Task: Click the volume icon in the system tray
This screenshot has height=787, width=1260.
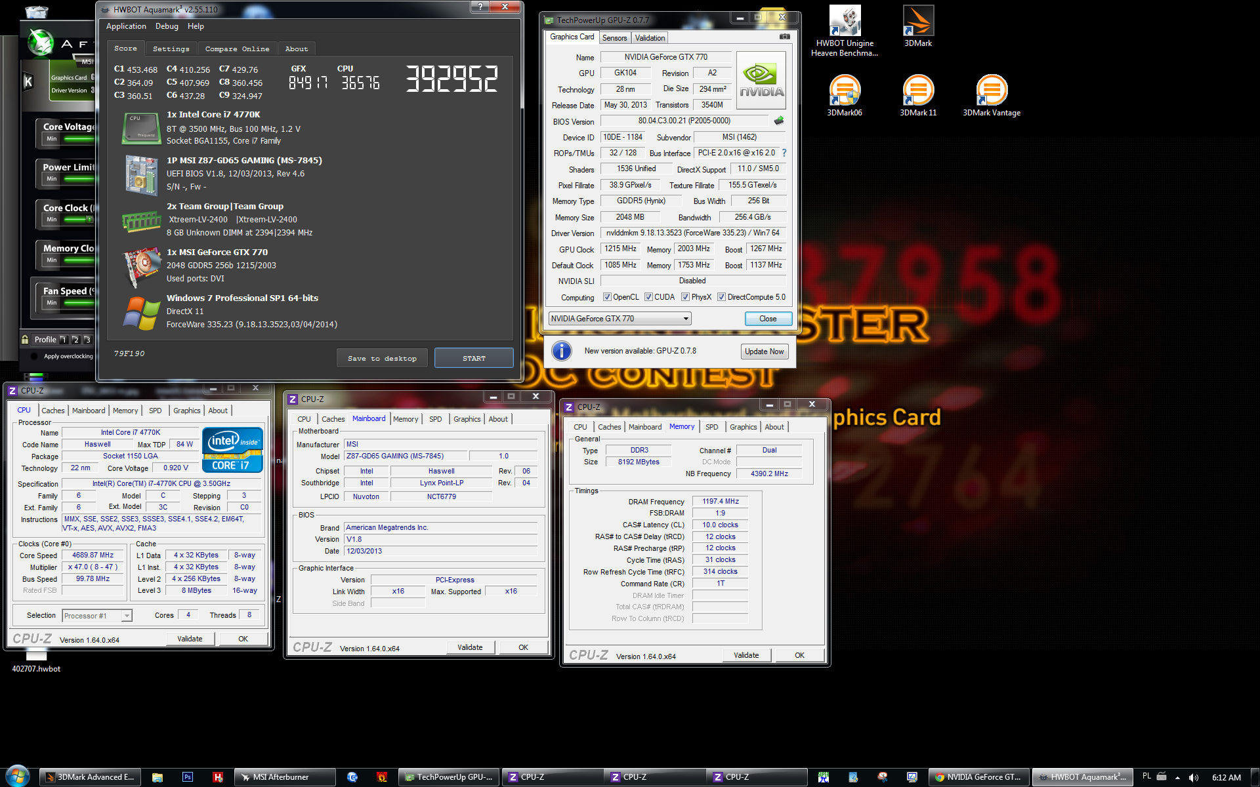Action: click(x=1193, y=777)
